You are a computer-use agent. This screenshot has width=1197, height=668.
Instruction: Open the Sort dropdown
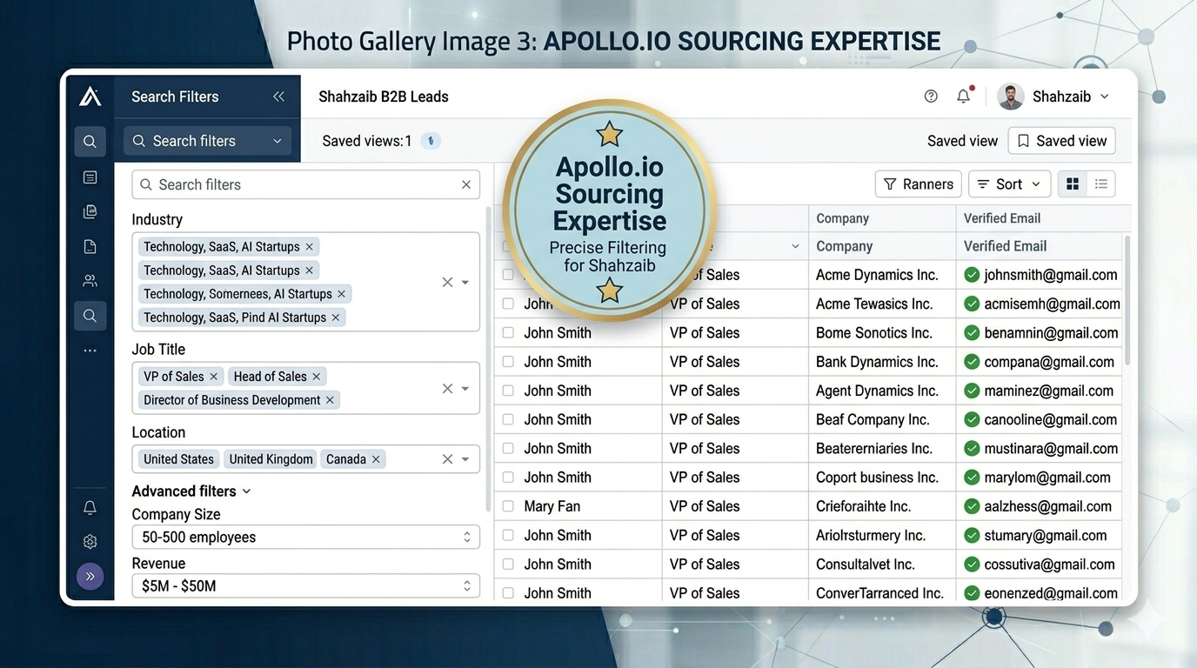(1009, 184)
